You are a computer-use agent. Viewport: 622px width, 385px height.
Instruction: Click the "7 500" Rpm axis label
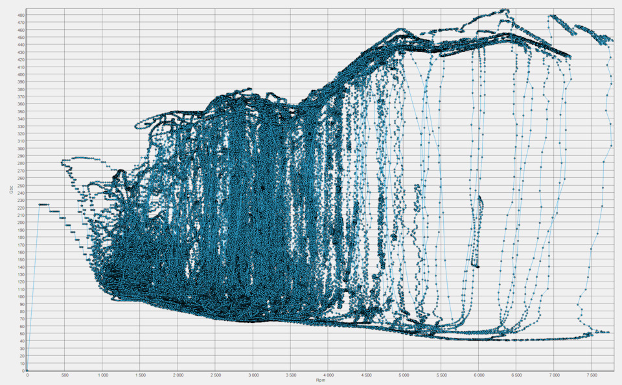592,375
